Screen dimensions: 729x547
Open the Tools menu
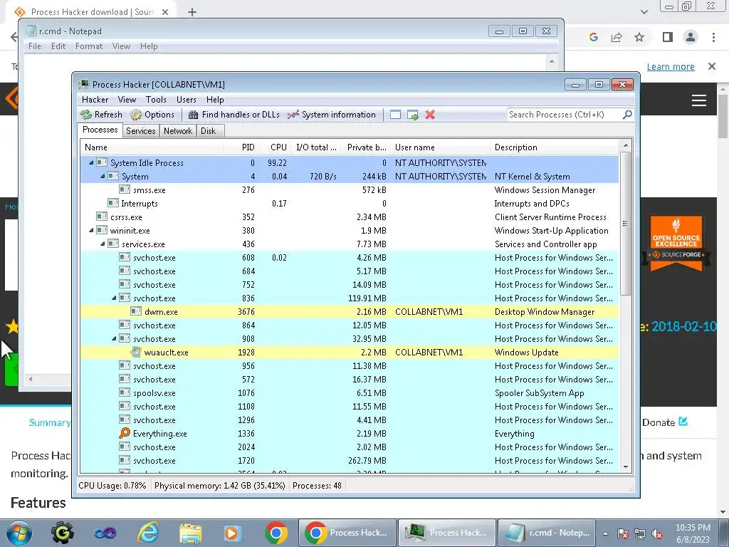(x=156, y=100)
